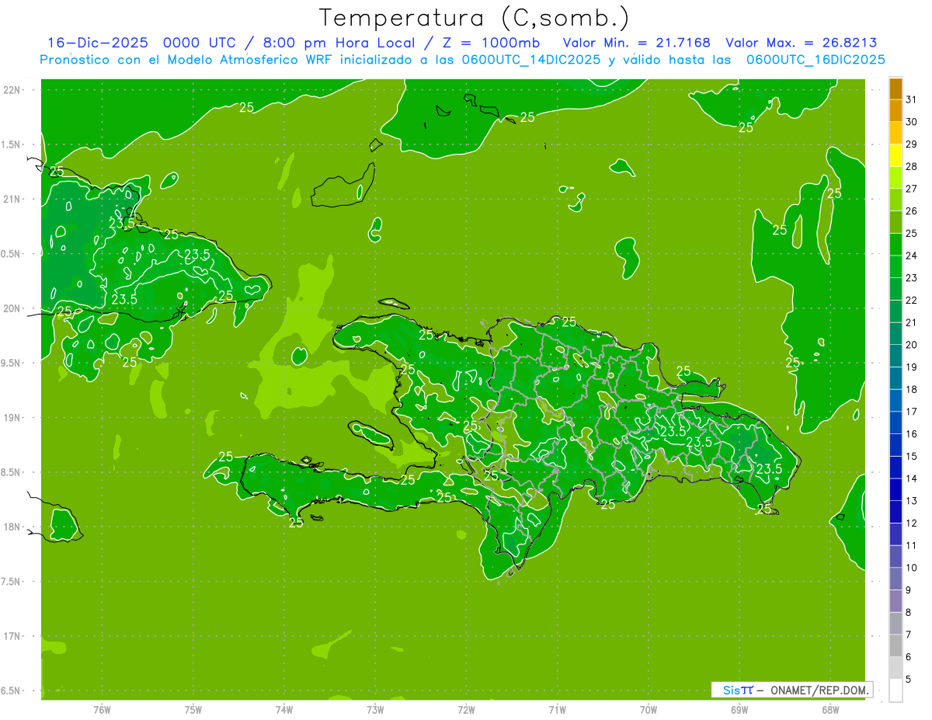Click the '7.5N' latitude tick label

tap(12, 581)
